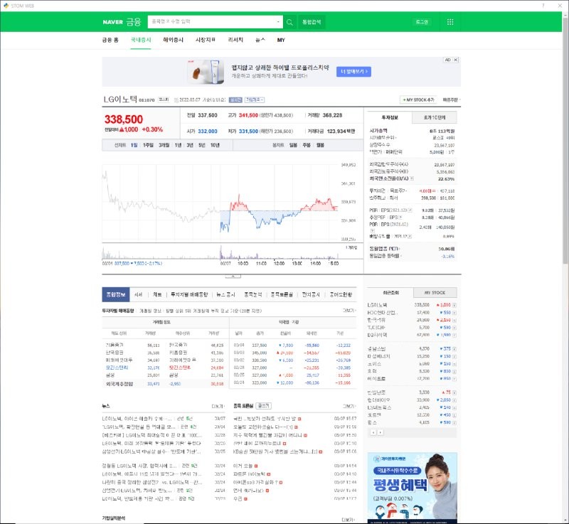Select the 1일 line chart period
569x524 pixels.
pyautogui.click(x=134, y=145)
